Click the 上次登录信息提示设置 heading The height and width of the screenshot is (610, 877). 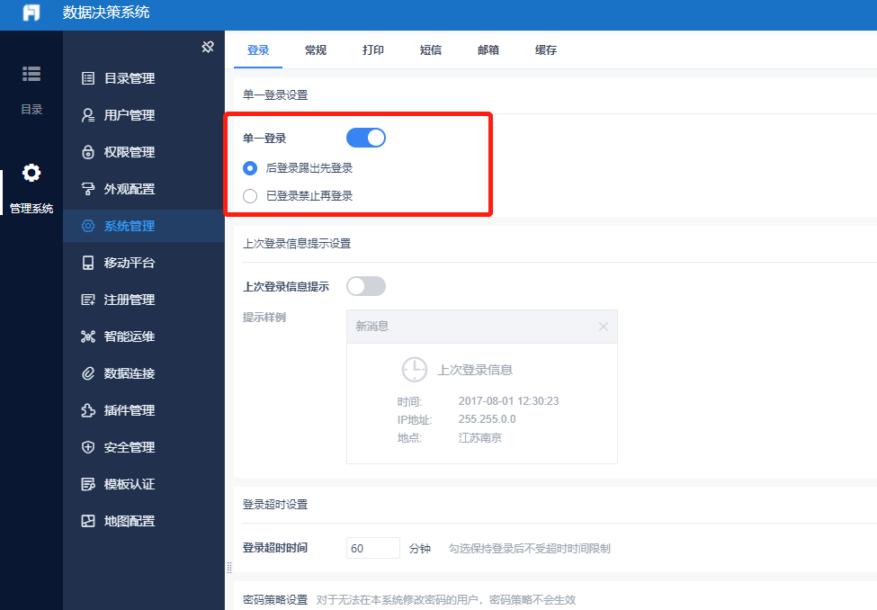(x=297, y=244)
